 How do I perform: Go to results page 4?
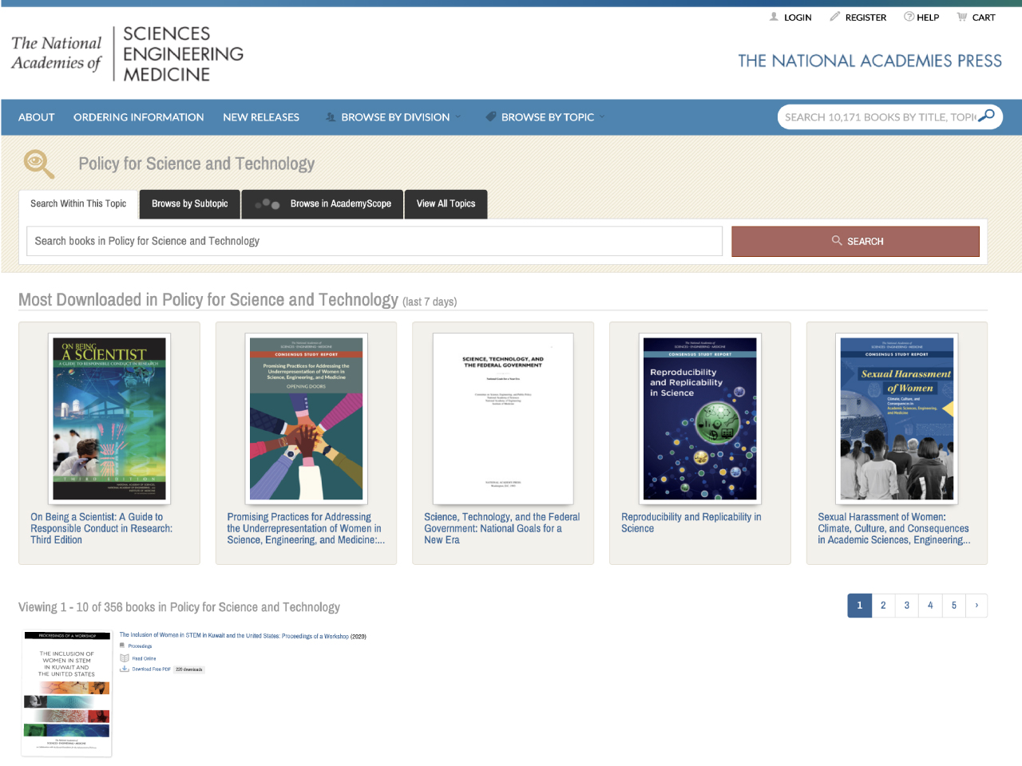(x=930, y=606)
